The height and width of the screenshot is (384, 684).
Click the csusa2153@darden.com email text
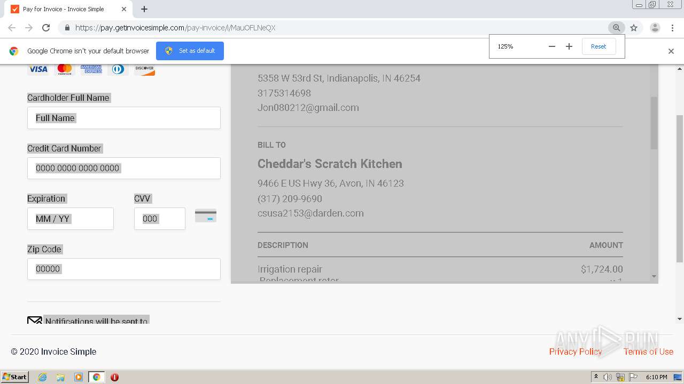310,213
